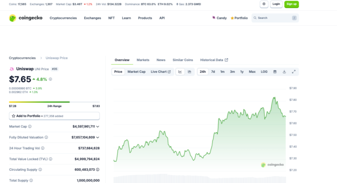
Task: Click the breadcrumb chevron separator
Action: tap(41, 58)
